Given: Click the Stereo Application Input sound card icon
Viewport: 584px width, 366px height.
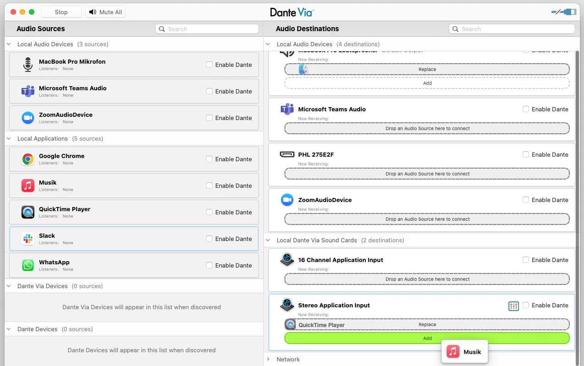Looking at the screenshot, I should [x=287, y=305].
